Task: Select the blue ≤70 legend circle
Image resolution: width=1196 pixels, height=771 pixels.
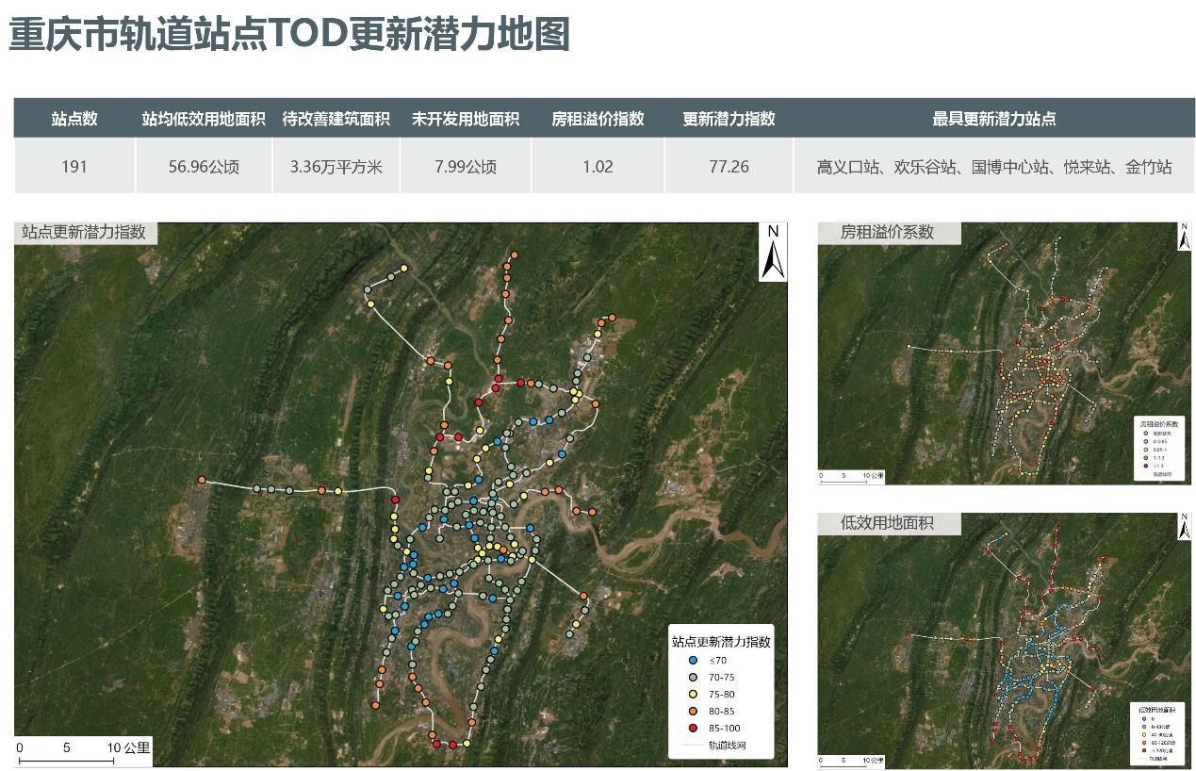Action: click(695, 660)
